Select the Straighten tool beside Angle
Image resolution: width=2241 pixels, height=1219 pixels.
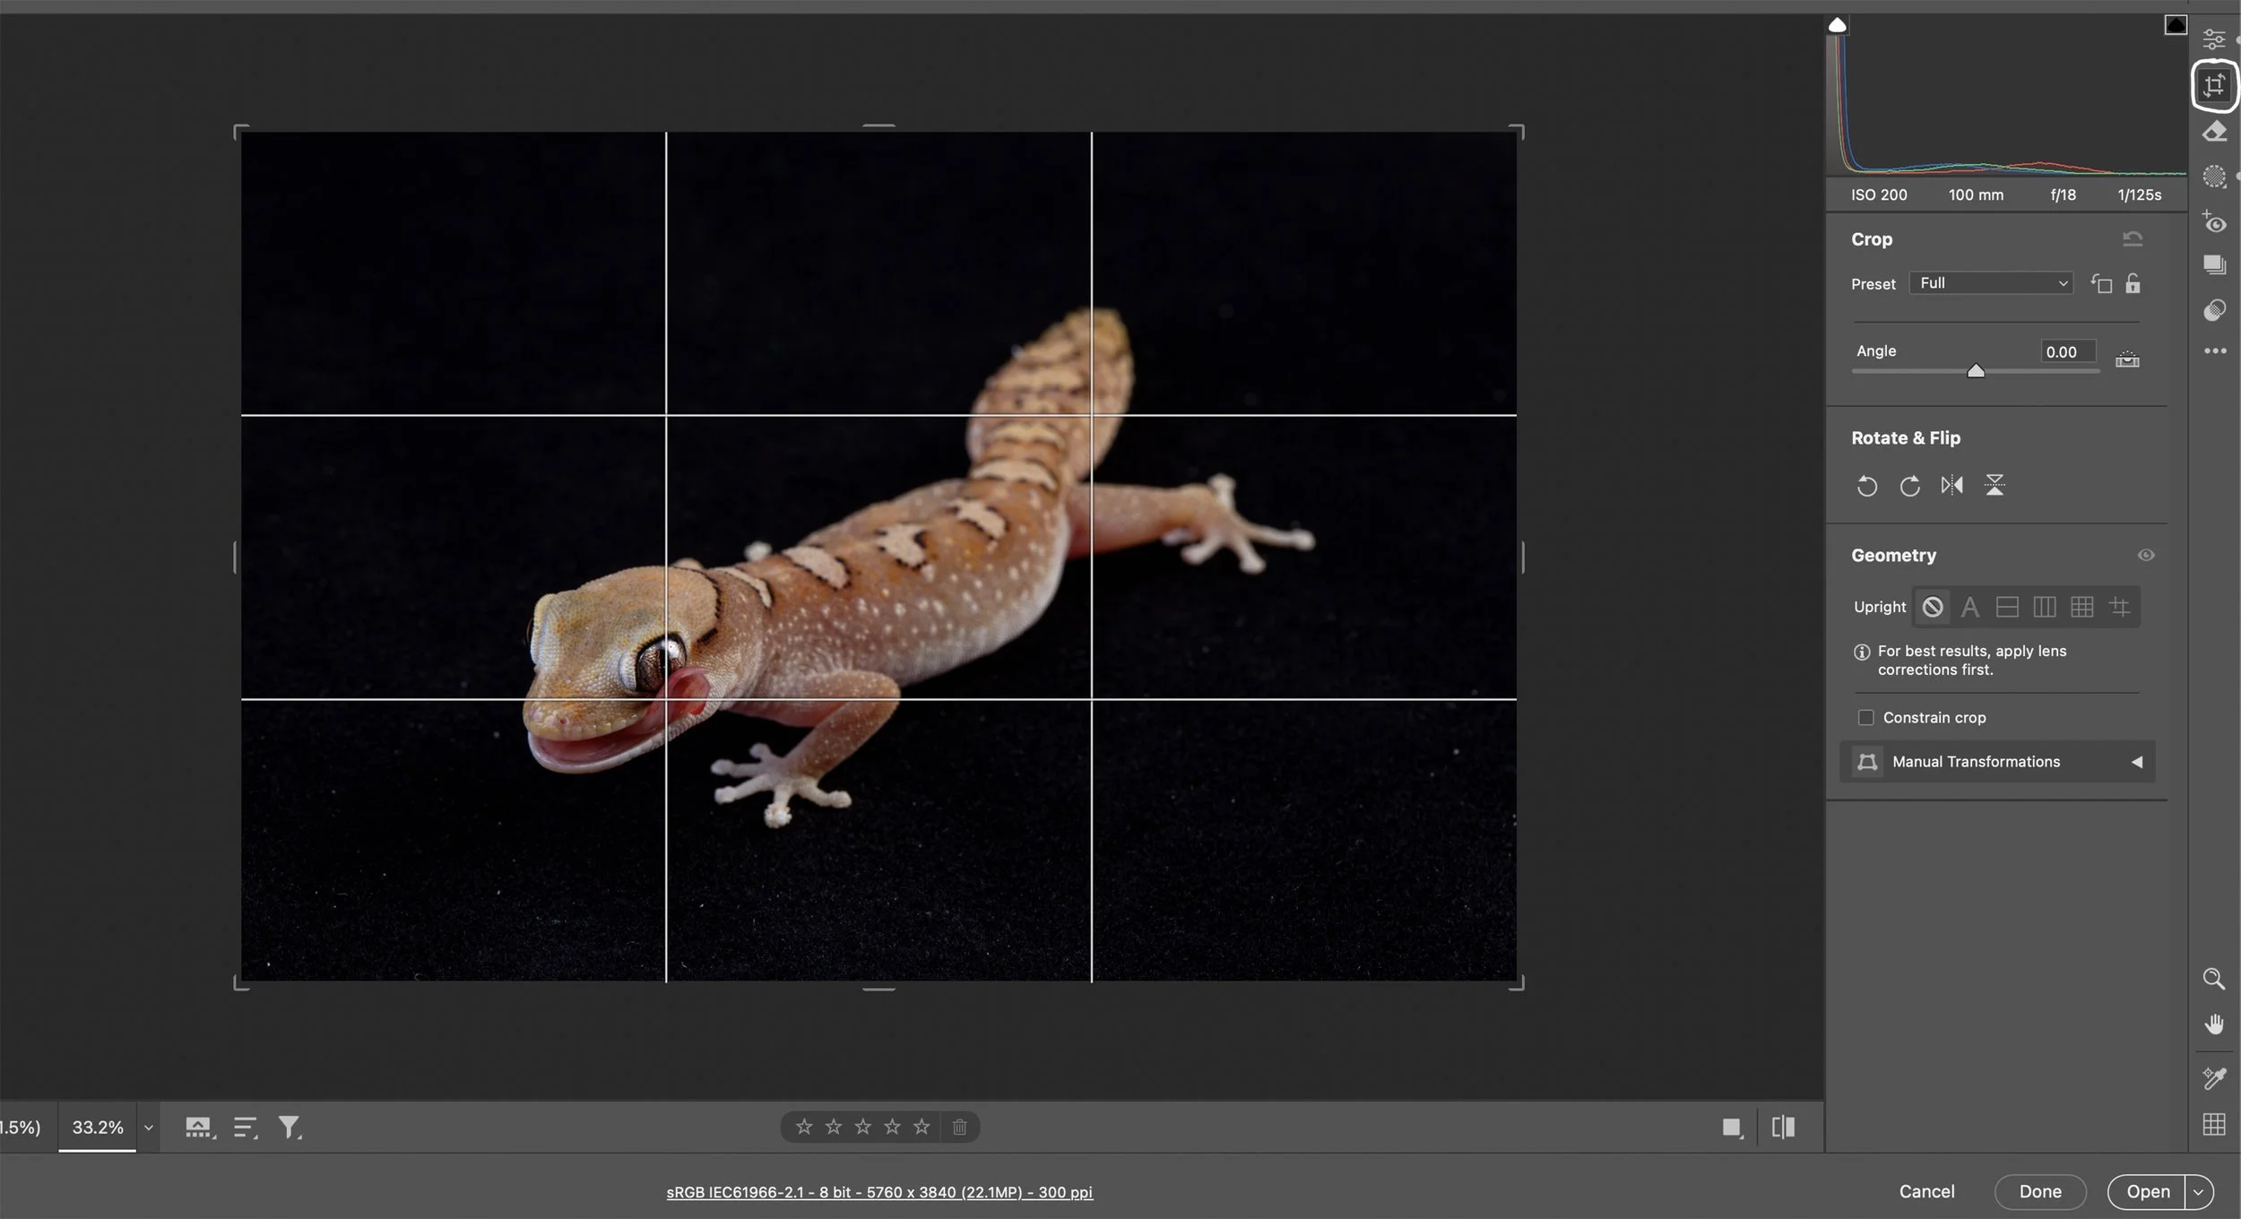[x=2127, y=359]
